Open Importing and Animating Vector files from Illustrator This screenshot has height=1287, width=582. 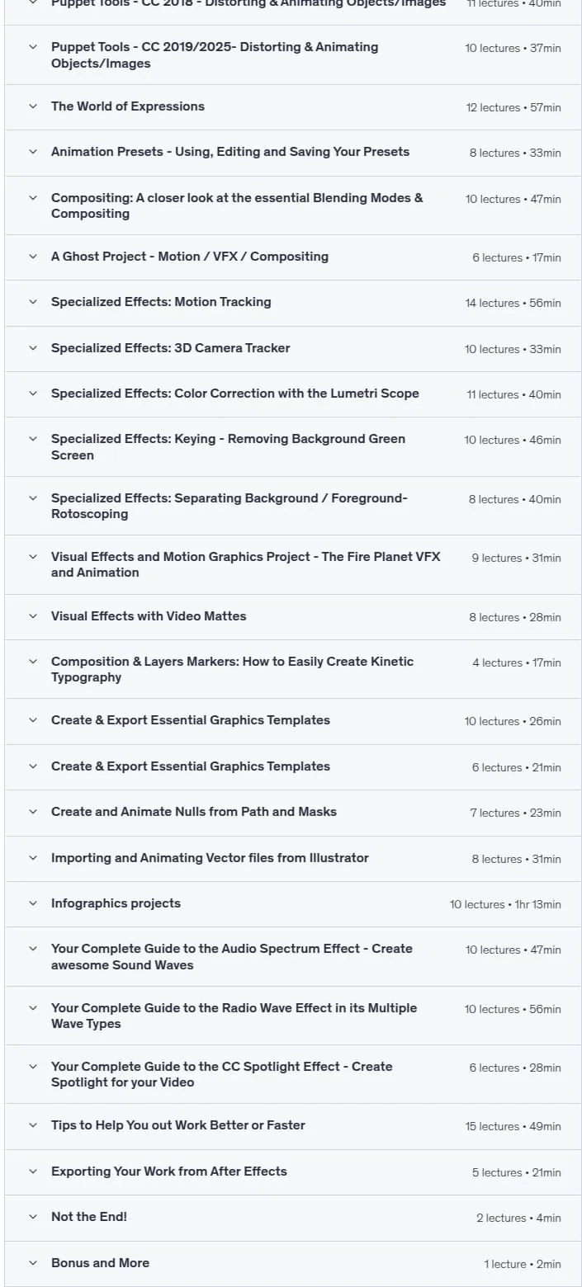[x=210, y=858]
